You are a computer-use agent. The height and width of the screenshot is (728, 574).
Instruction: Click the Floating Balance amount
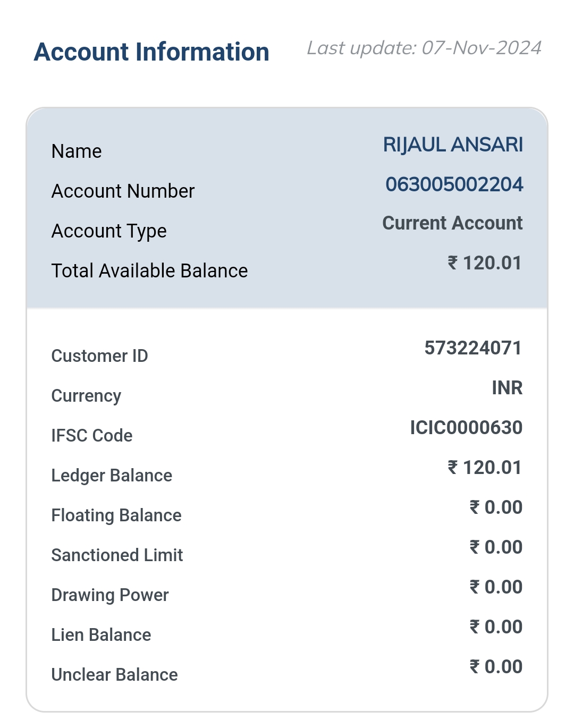pyautogui.click(x=496, y=507)
